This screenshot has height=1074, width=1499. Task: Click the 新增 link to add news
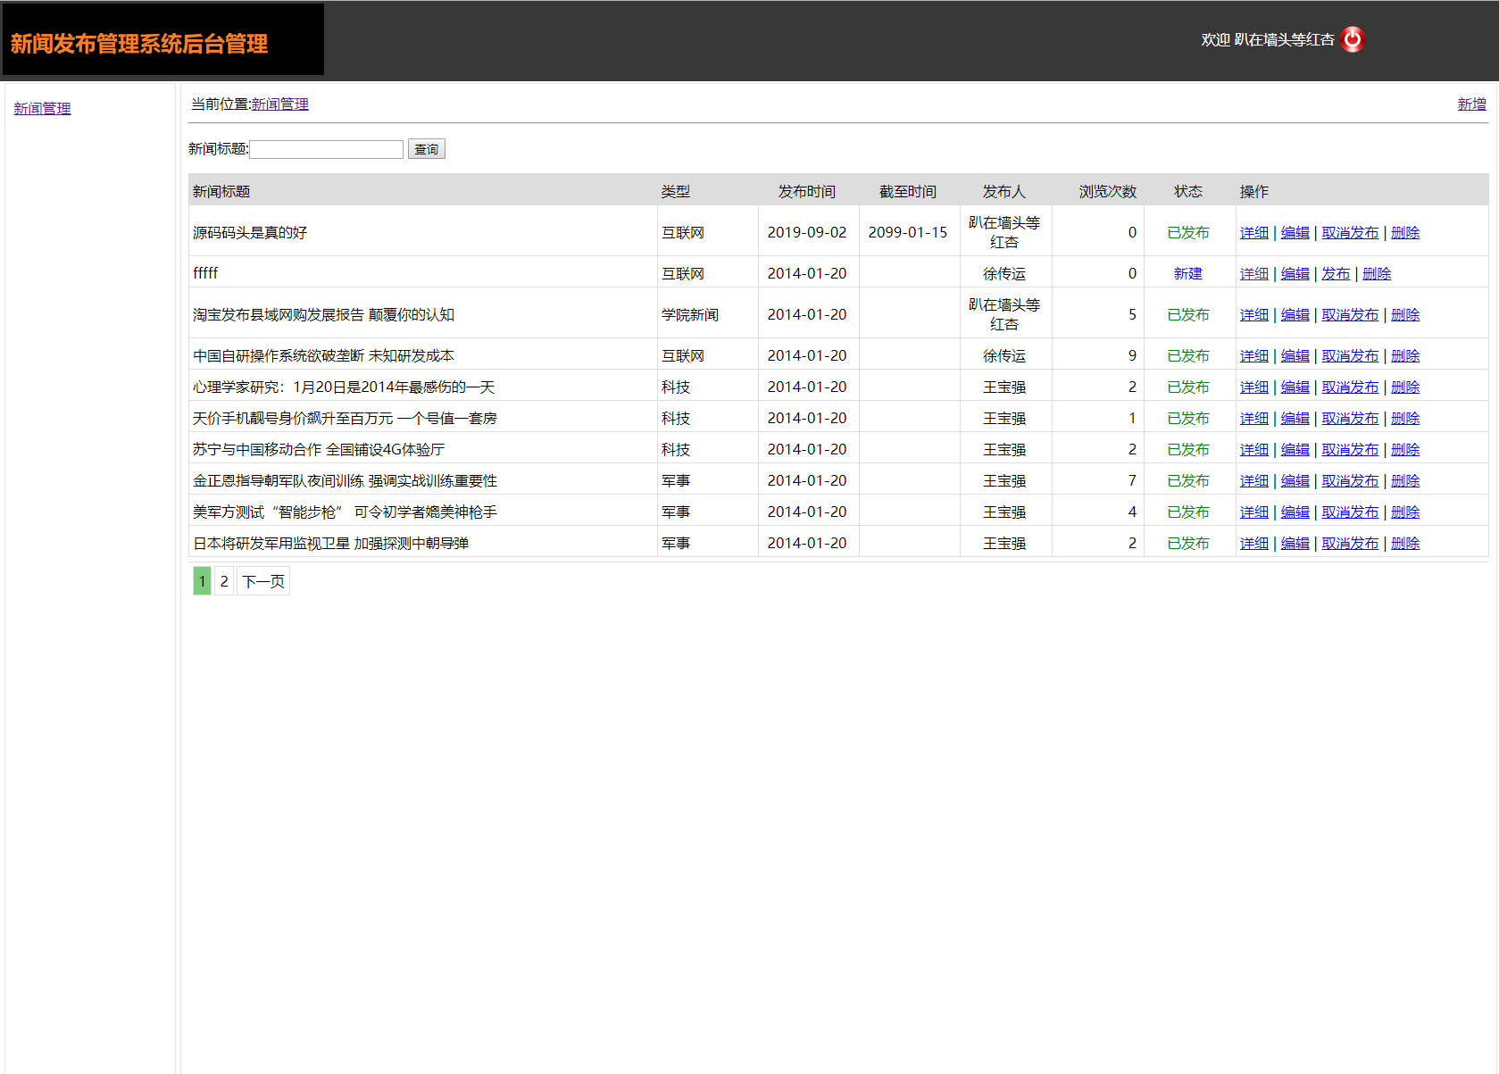click(x=1471, y=104)
